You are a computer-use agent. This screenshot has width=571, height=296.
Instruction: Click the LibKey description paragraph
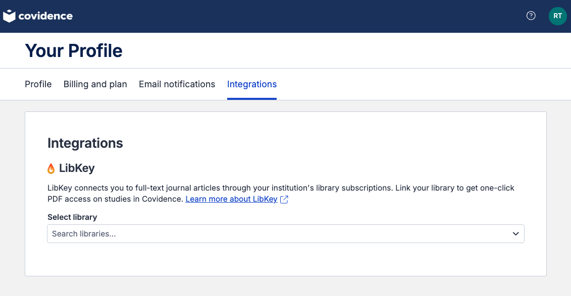coord(281,194)
